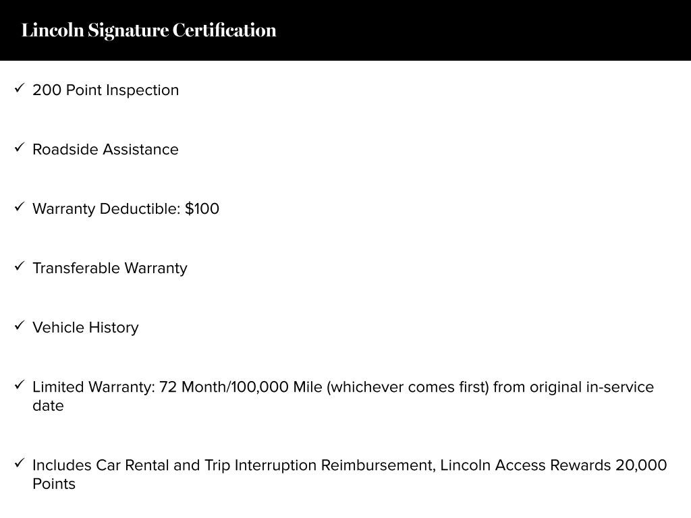
Task: Click the word Points on the last line
Action: [x=54, y=484]
